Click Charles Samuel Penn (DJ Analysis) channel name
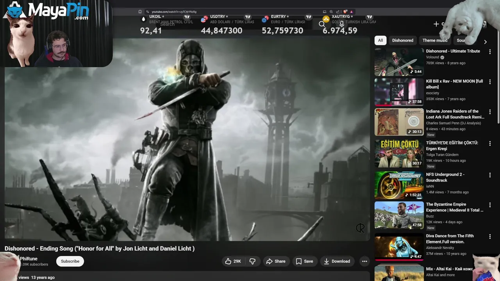This screenshot has width=500, height=281. [454, 123]
